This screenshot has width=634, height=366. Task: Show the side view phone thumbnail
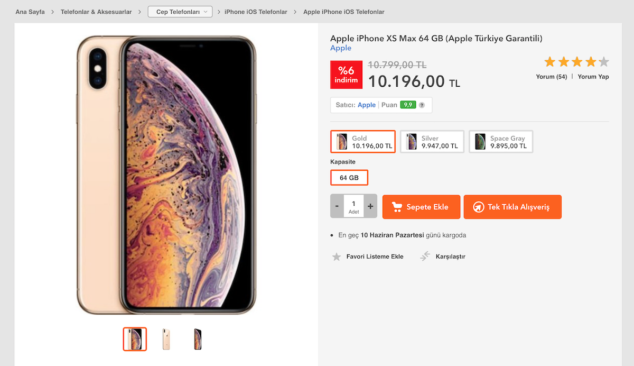click(198, 339)
